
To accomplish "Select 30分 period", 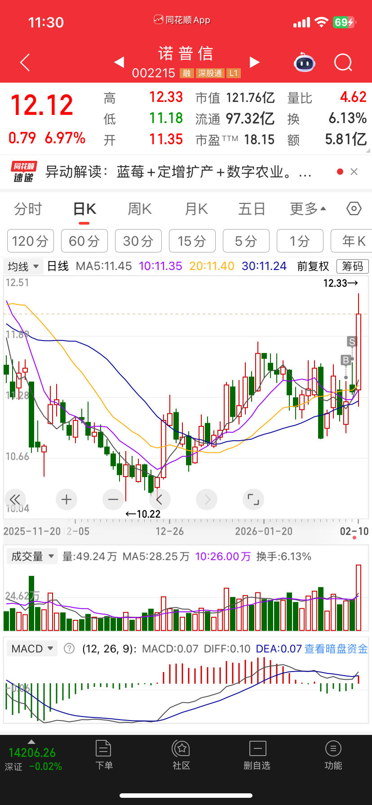I will tap(138, 241).
